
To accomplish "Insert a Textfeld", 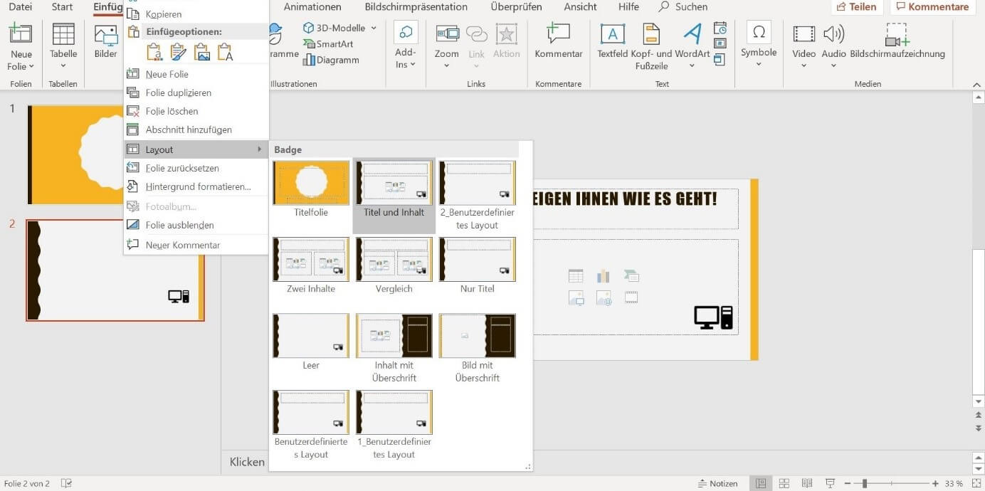I will click(x=612, y=33).
